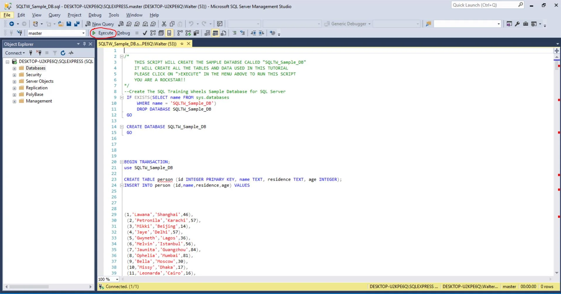
Task: Toggle Include Live Query Statistics
Action: click(188, 33)
